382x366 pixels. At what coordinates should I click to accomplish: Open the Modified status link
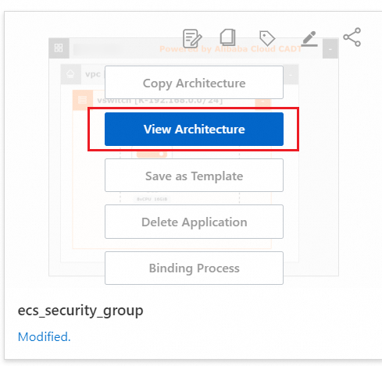point(44,337)
